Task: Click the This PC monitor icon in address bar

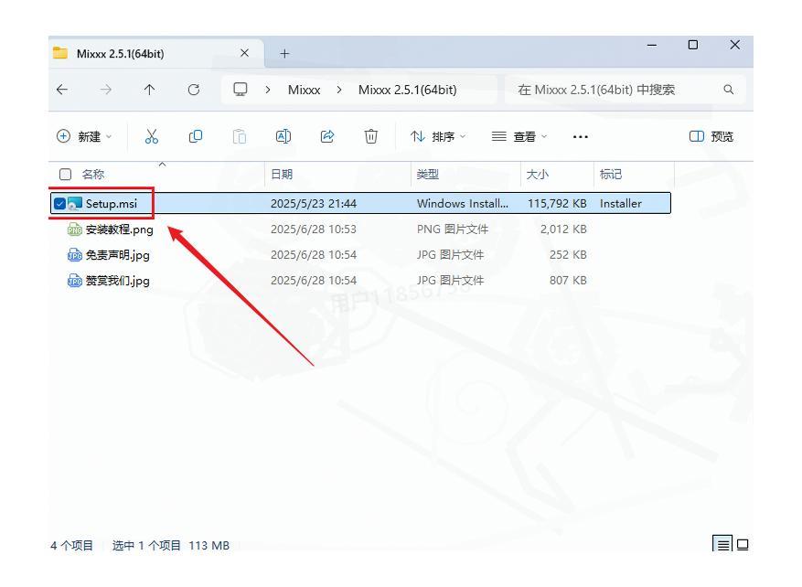Action: (241, 90)
